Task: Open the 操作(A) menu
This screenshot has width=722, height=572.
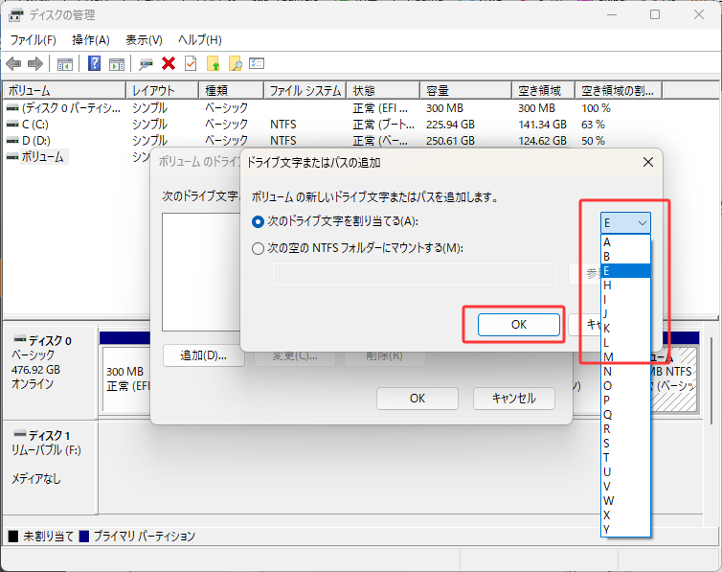Action: click(x=91, y=40)
